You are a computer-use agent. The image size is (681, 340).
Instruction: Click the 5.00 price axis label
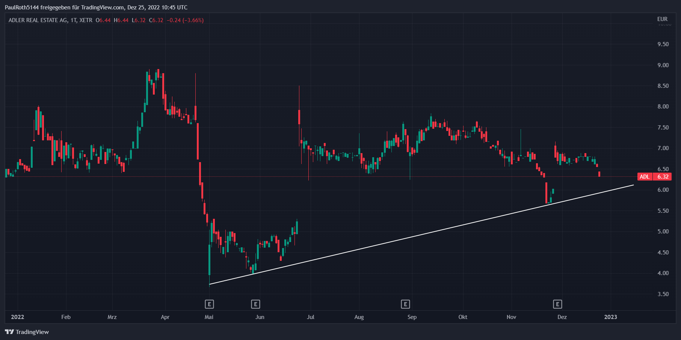[663, 232]
